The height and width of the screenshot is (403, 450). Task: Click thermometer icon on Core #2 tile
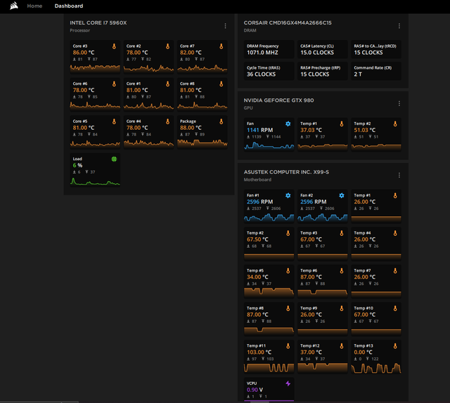click(167, 46)
